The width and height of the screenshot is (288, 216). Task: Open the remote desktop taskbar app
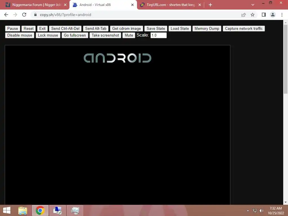[x=57, y=210]
